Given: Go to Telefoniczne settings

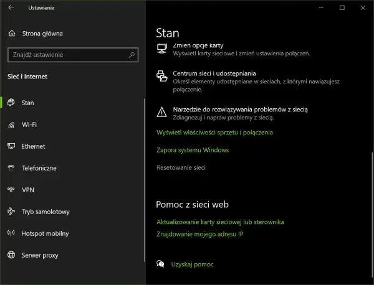Looking at the screenshot, I should [x=39, y=168].
